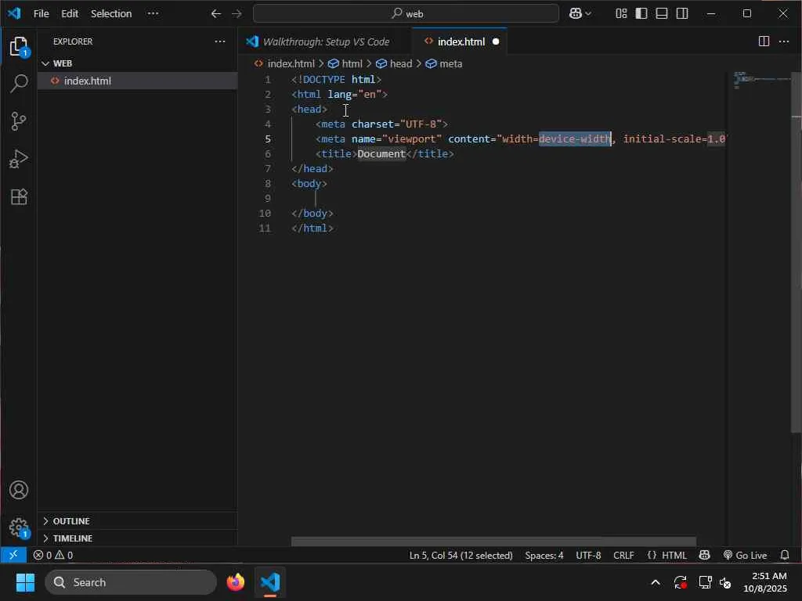This screenshot has height=601, width=802.
Task: Expand the TIMELINE section
Action: [x=72, y=538]
